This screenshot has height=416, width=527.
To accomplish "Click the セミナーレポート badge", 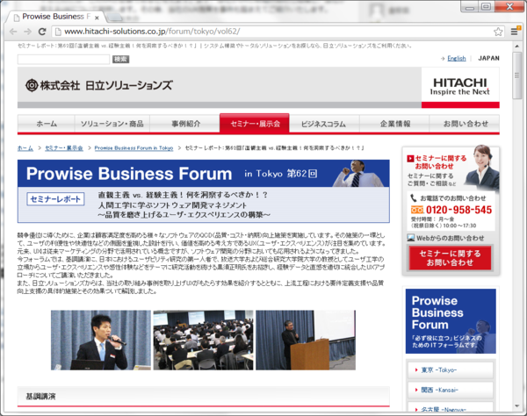I will [x=55, y=199].
